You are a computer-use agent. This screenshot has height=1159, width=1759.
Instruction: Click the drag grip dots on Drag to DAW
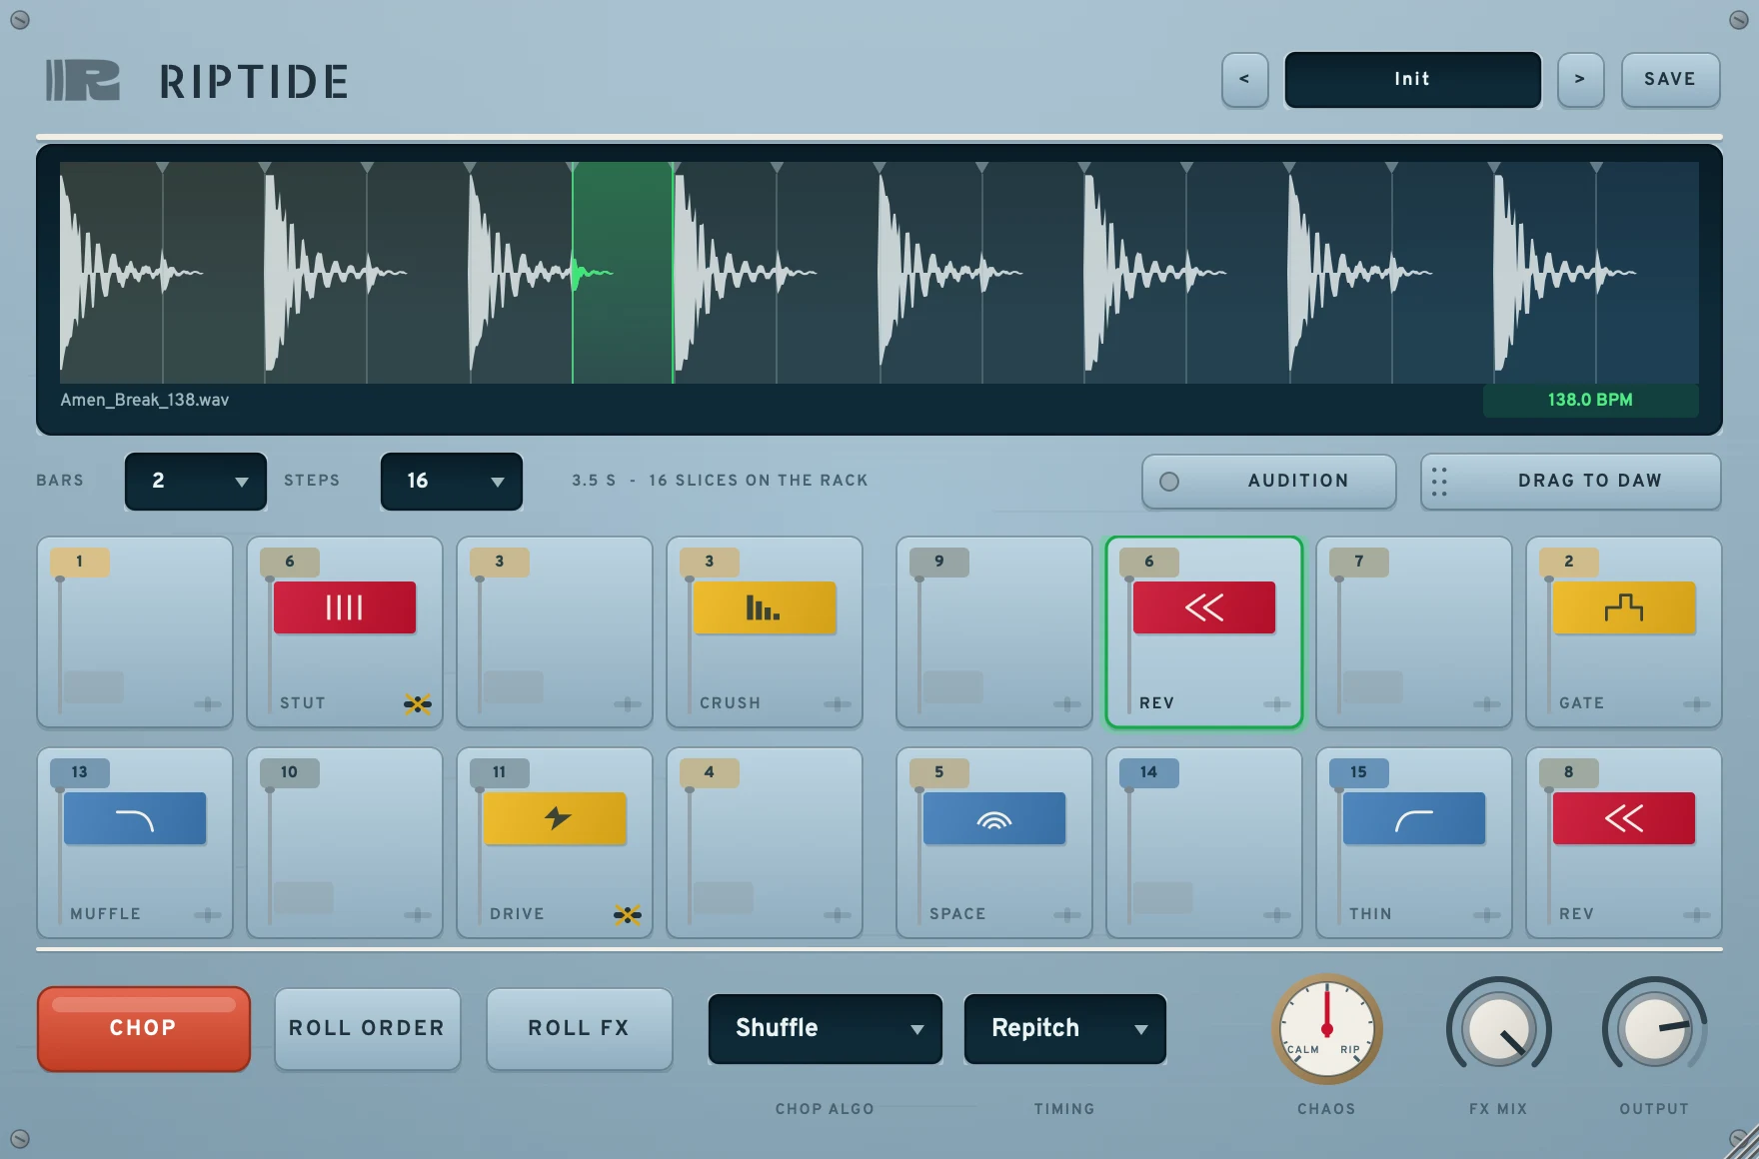tap(1439, 482)
